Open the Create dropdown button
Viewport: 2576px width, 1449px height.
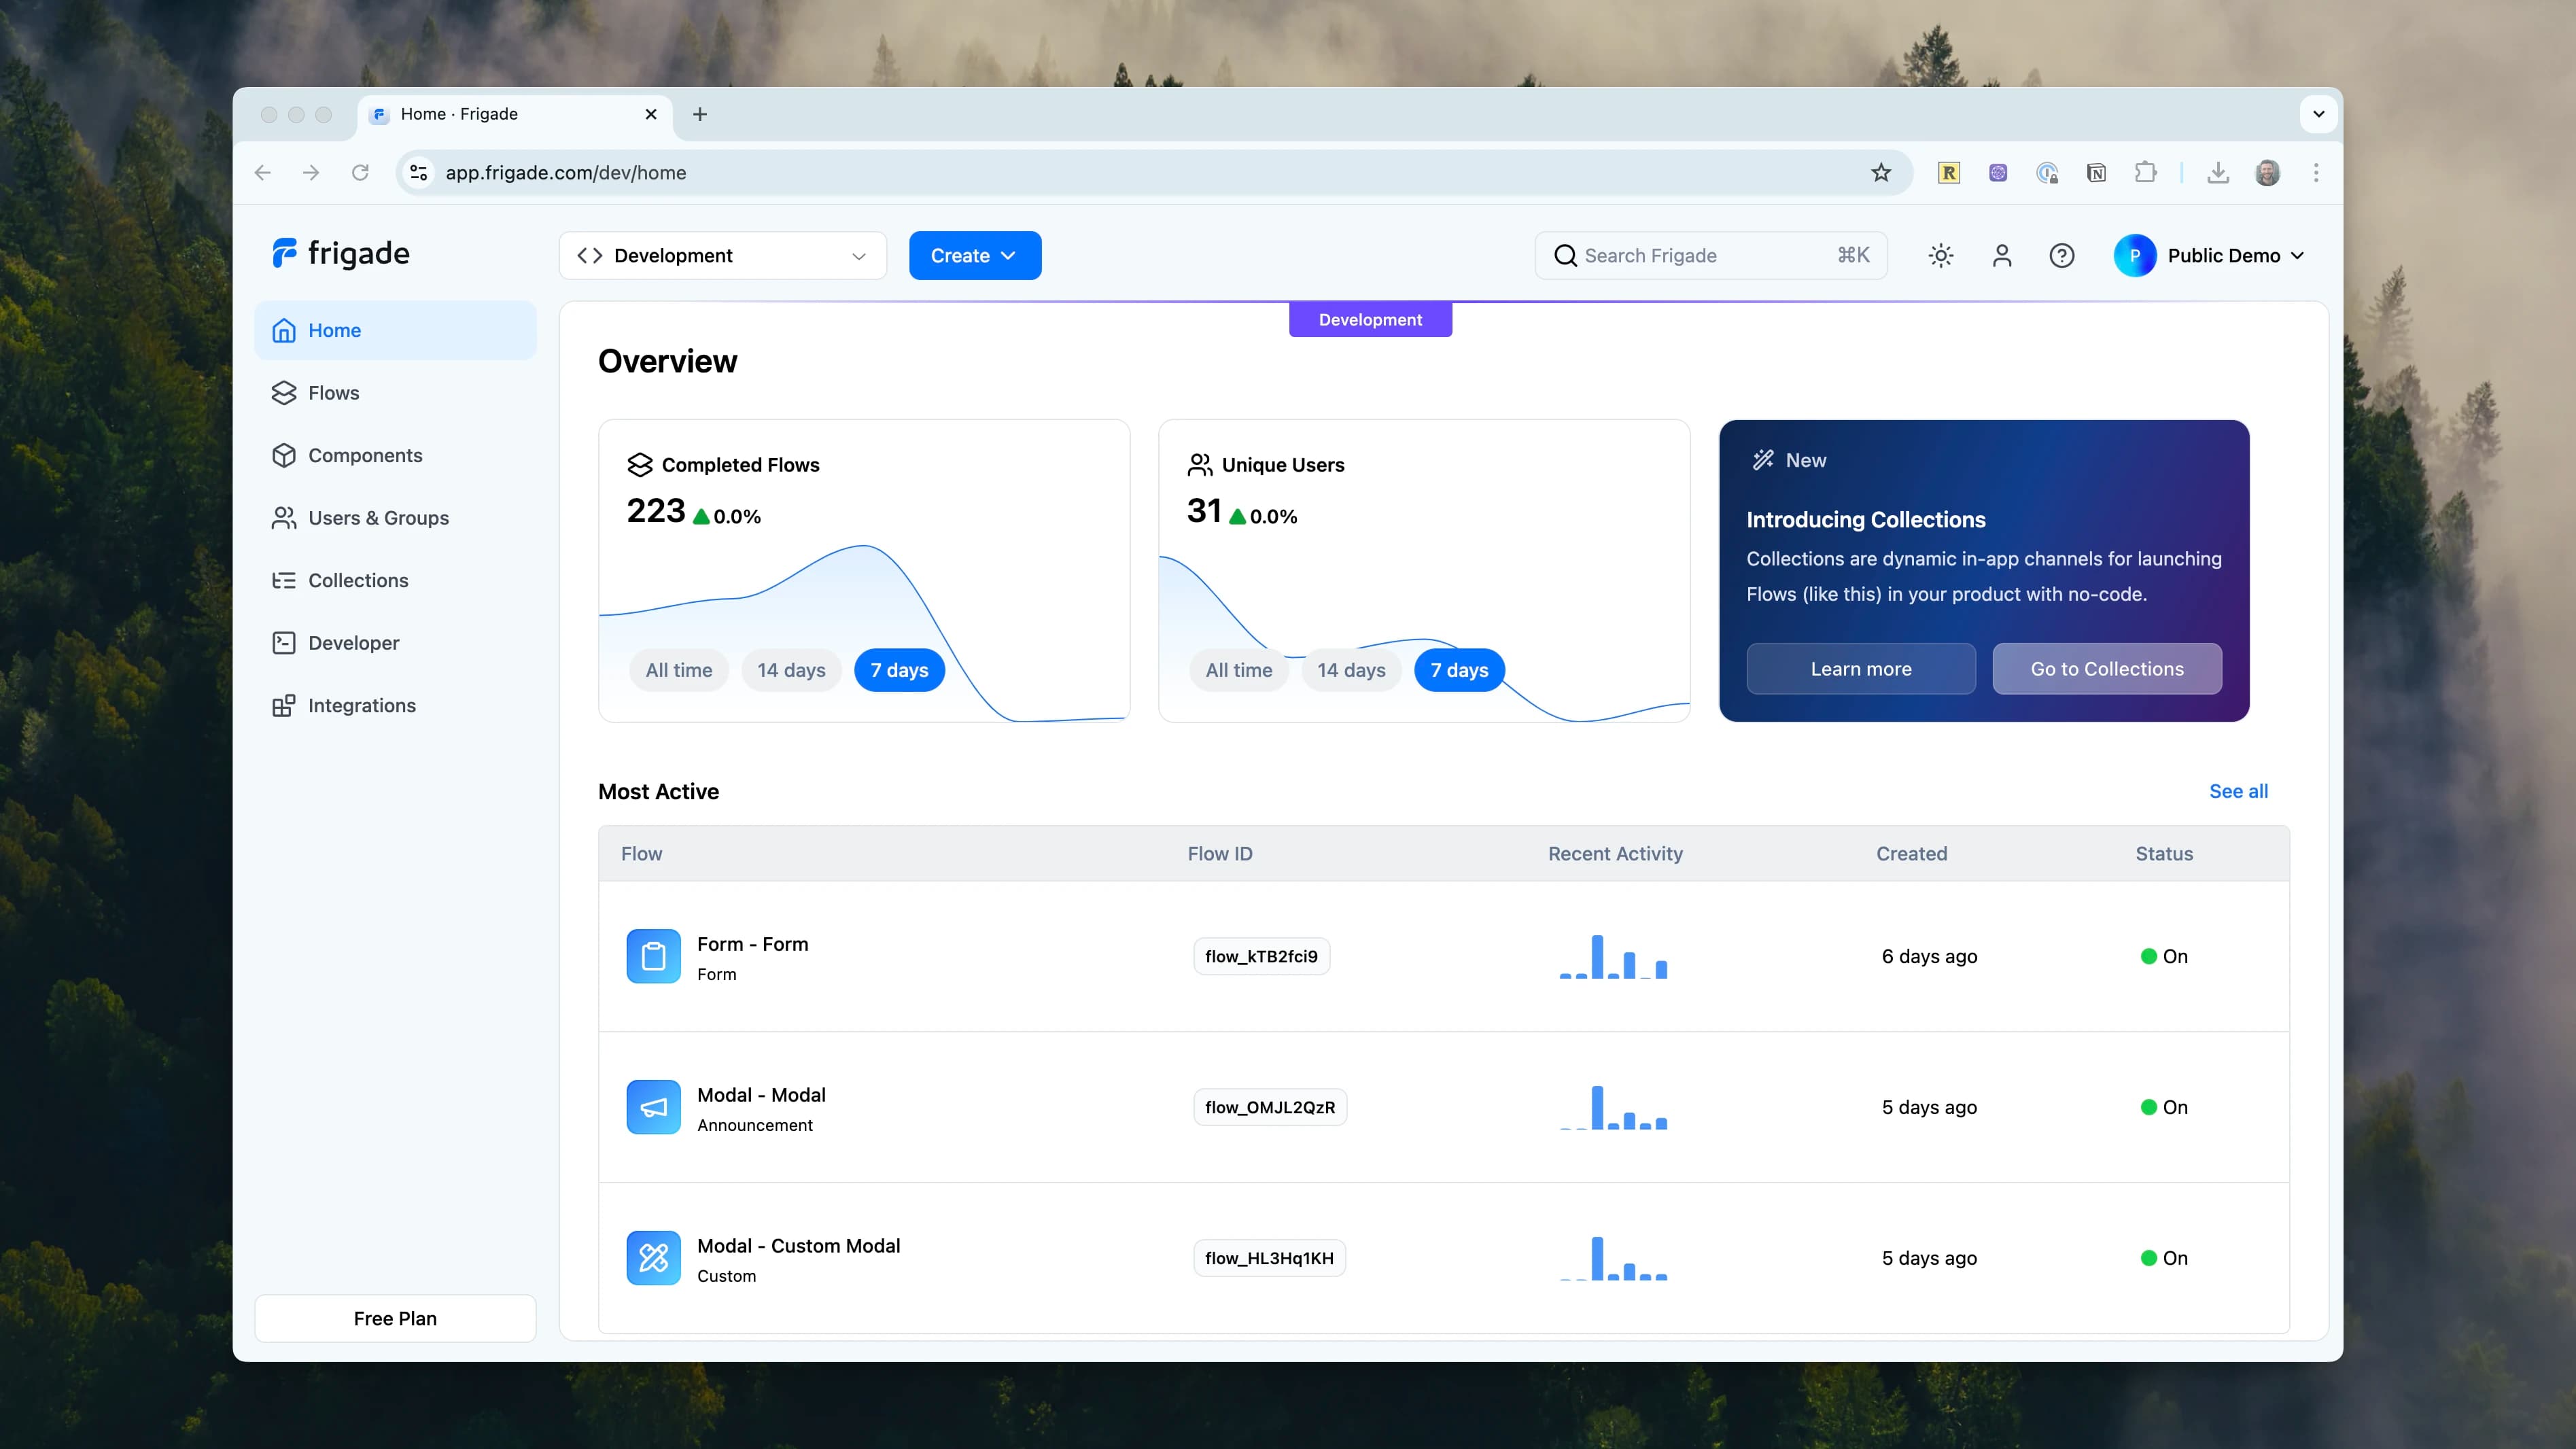click(x=975, y=256)
